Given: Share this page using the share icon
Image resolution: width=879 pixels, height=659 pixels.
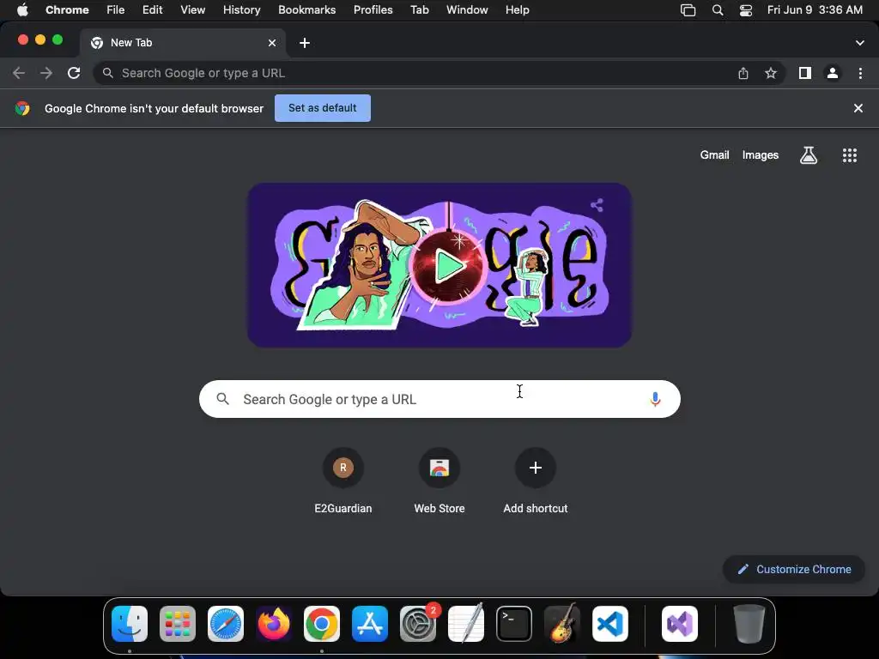Looking at the screenshot, I should click(x=743, y=73).
